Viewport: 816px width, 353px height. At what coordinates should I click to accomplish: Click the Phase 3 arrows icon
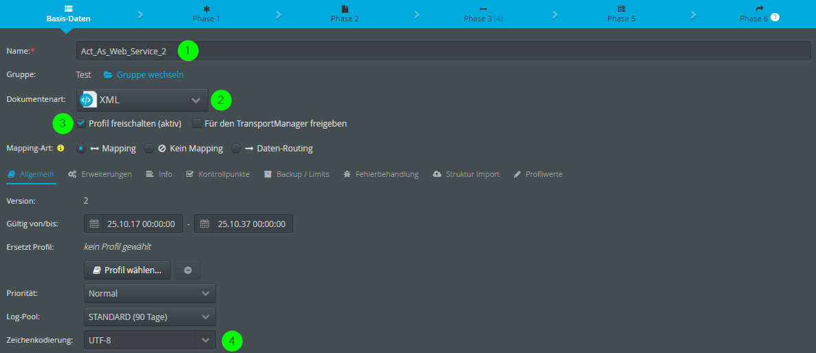tap(483, 9)
